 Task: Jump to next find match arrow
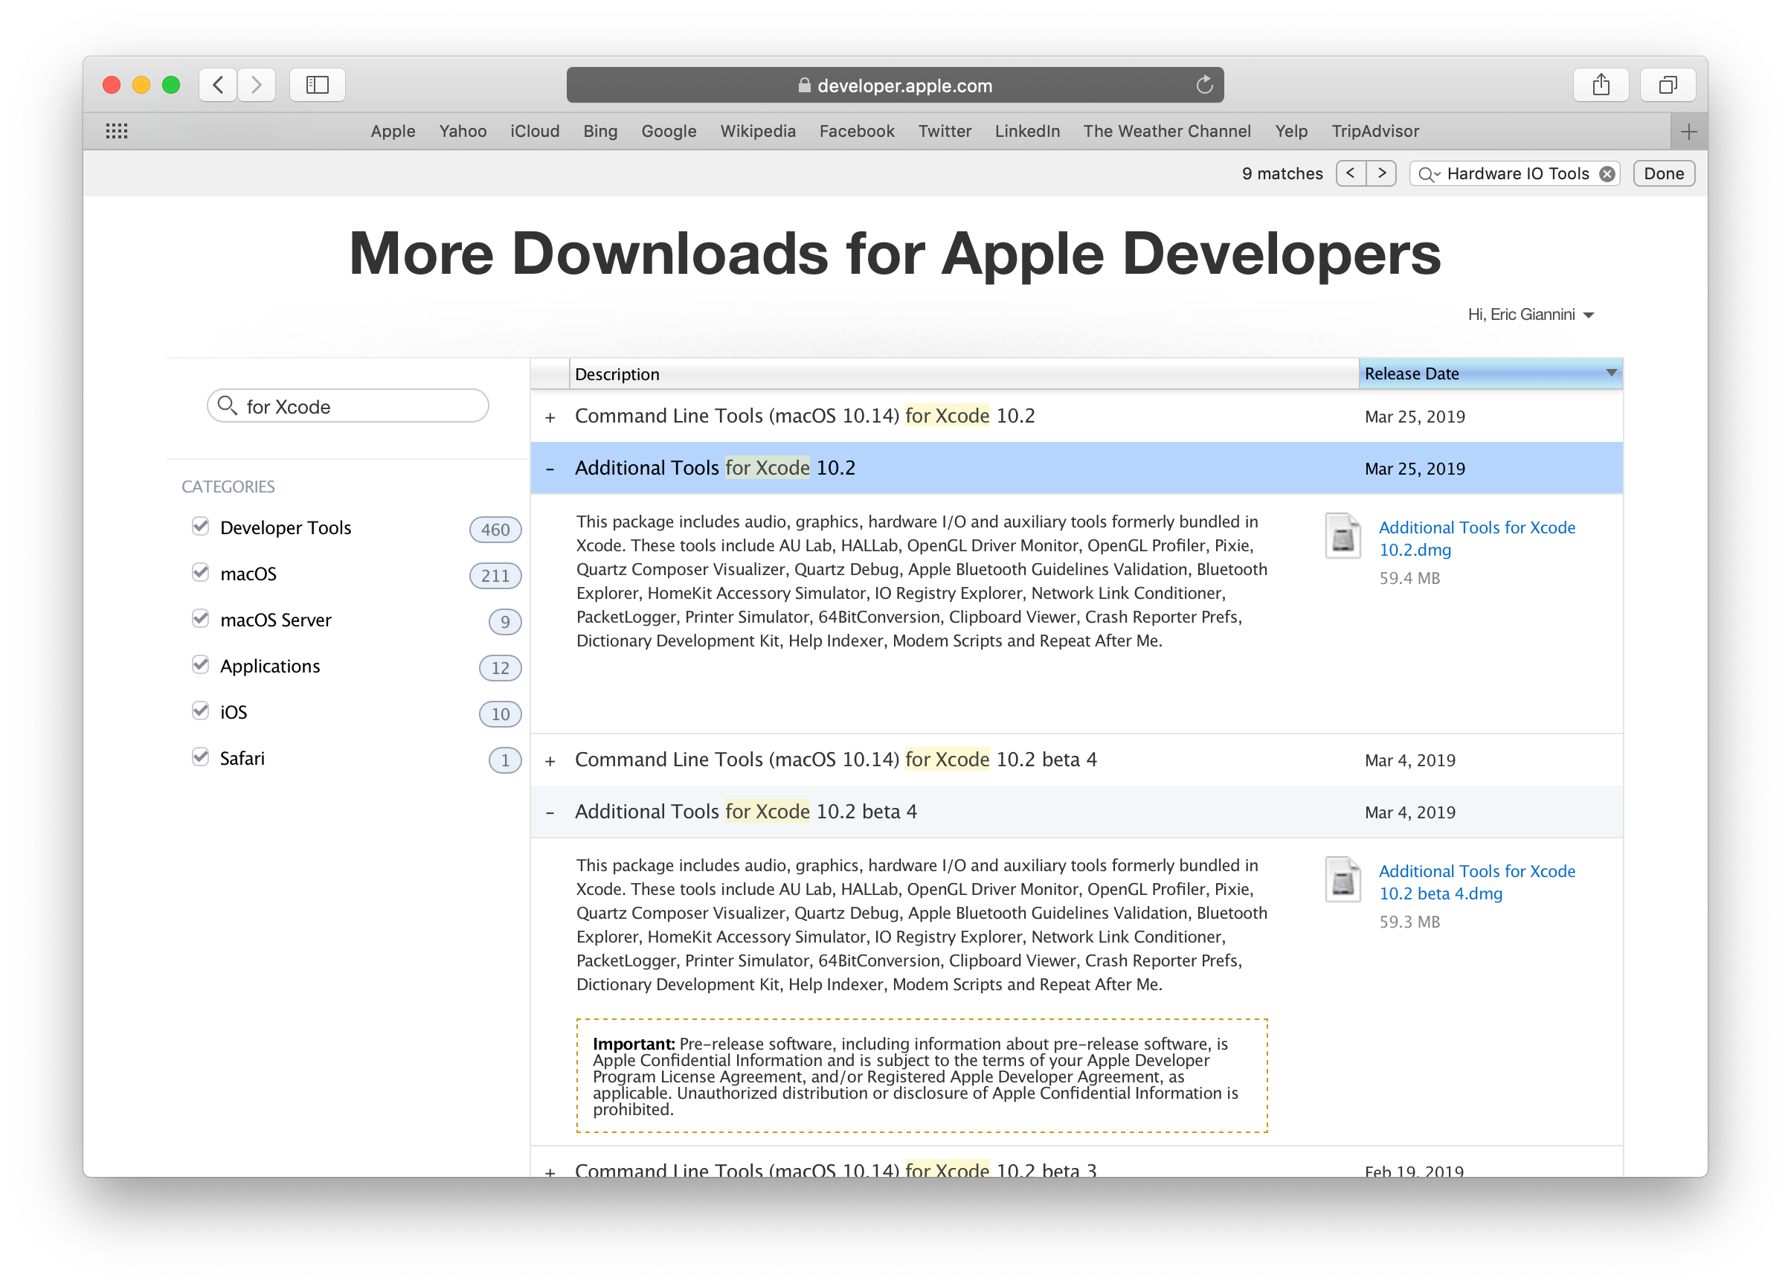(1381, 173)
